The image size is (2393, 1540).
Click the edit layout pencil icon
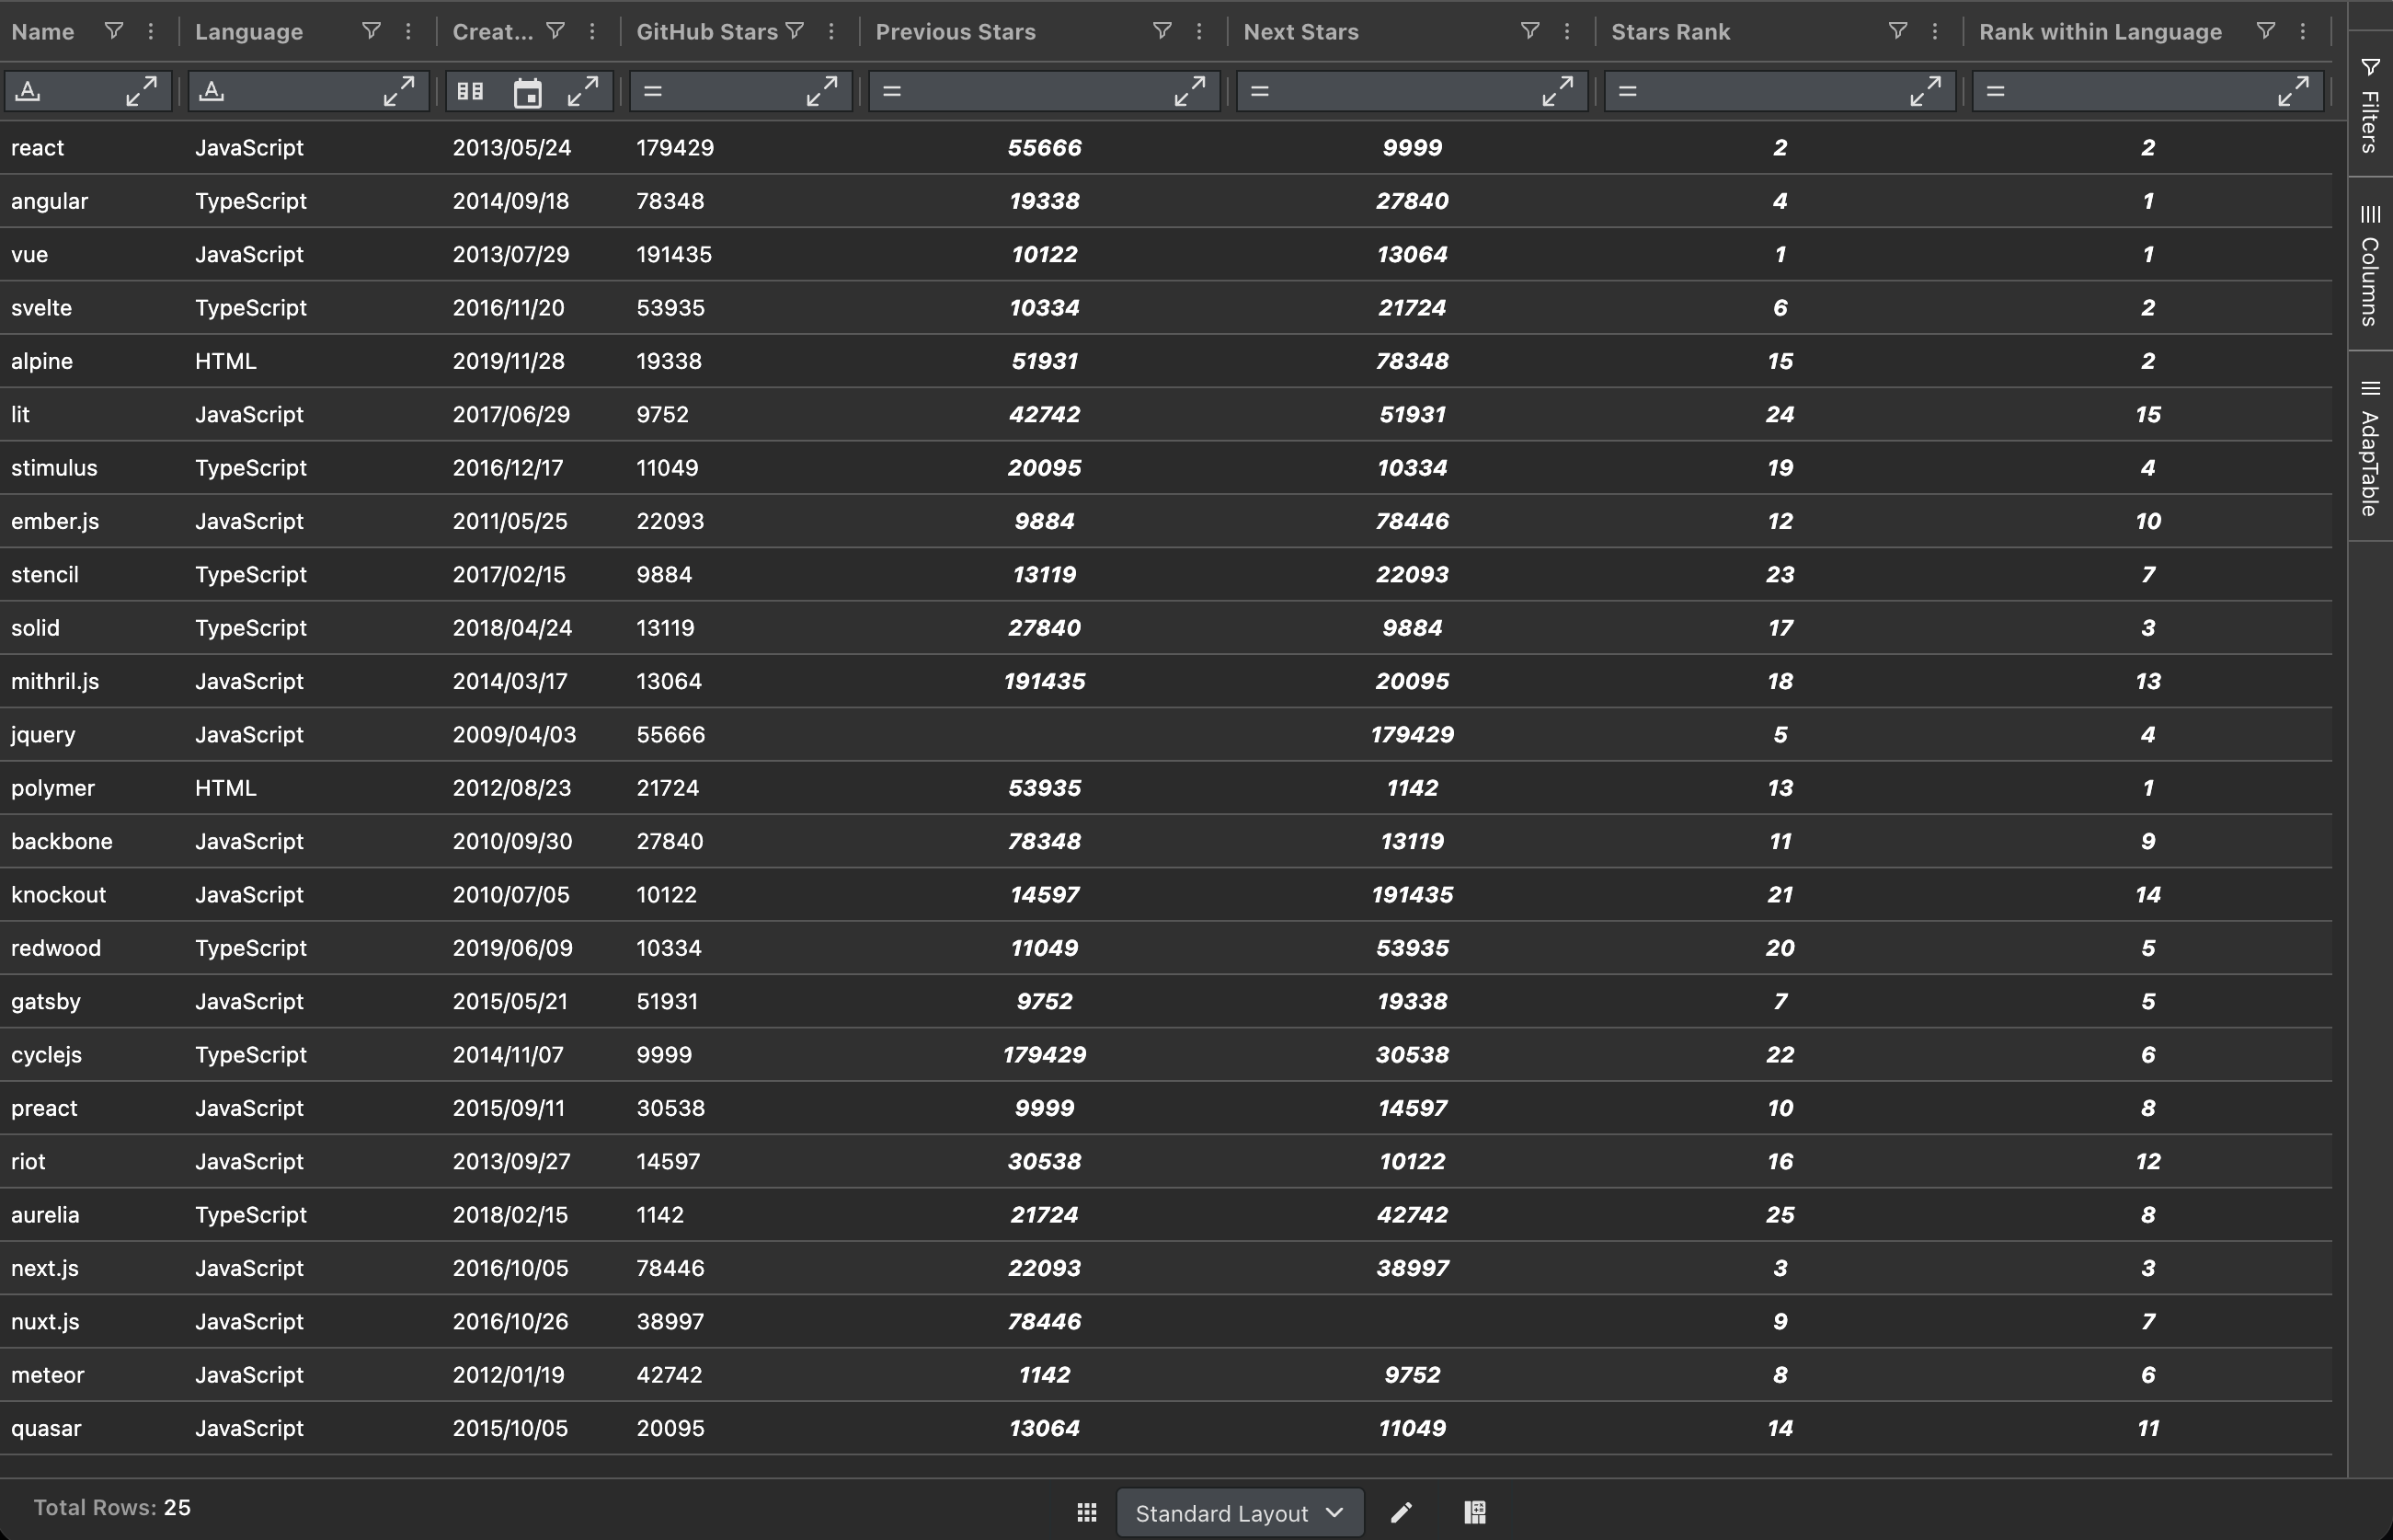click(1402, 1512)
